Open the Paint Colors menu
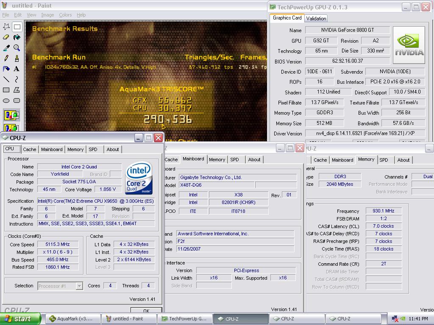Screen dimensions: 434x325 (x=65, y=15)
